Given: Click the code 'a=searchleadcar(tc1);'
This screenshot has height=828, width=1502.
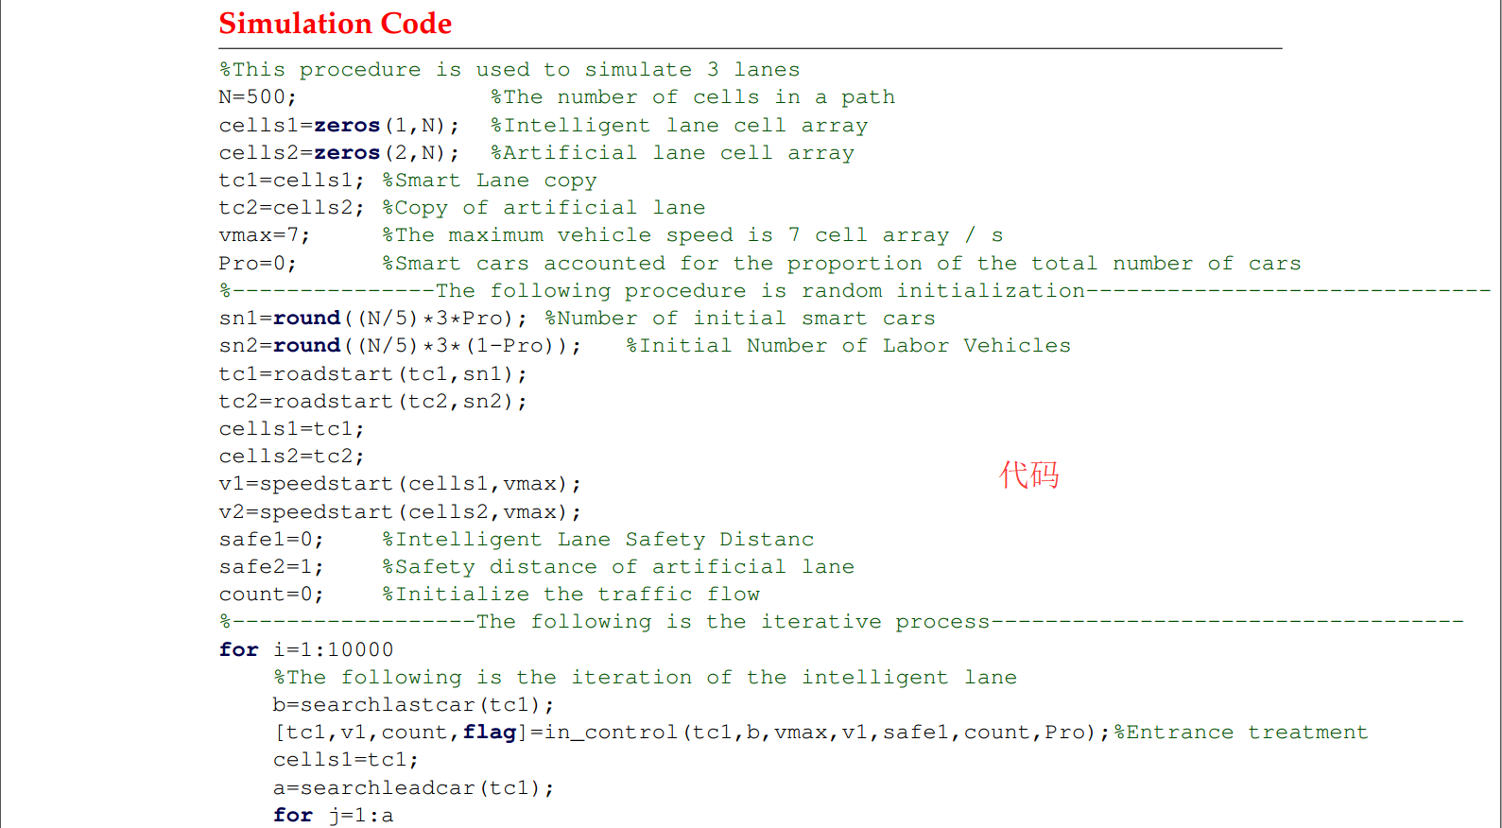Looking at the screenshot, I should coord(413,788).
